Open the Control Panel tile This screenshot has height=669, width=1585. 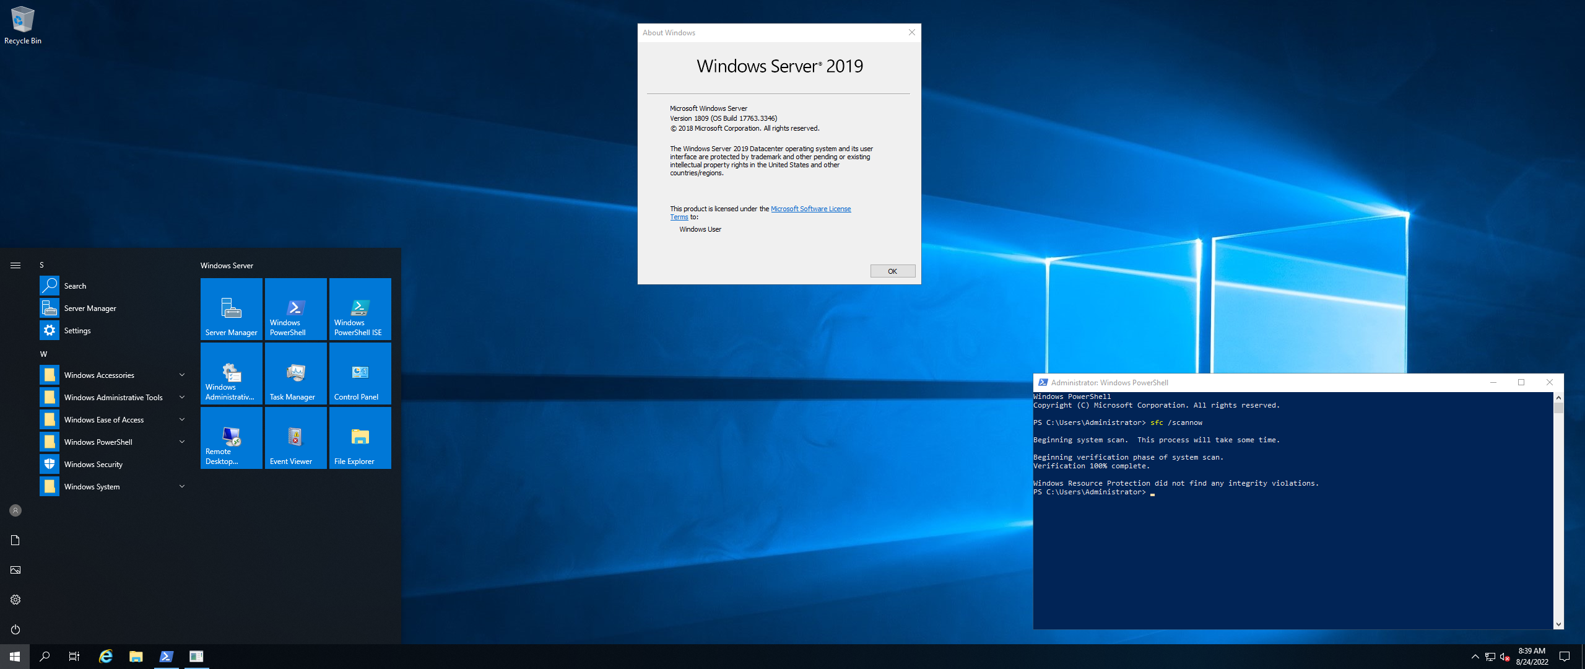coord(360,374)
